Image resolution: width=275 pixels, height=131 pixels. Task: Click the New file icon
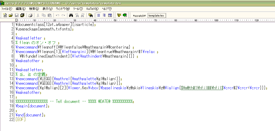coord(5,15)
